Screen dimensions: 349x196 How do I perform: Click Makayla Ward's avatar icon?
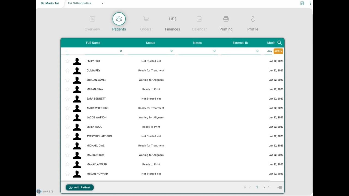(x=77, y=165)
